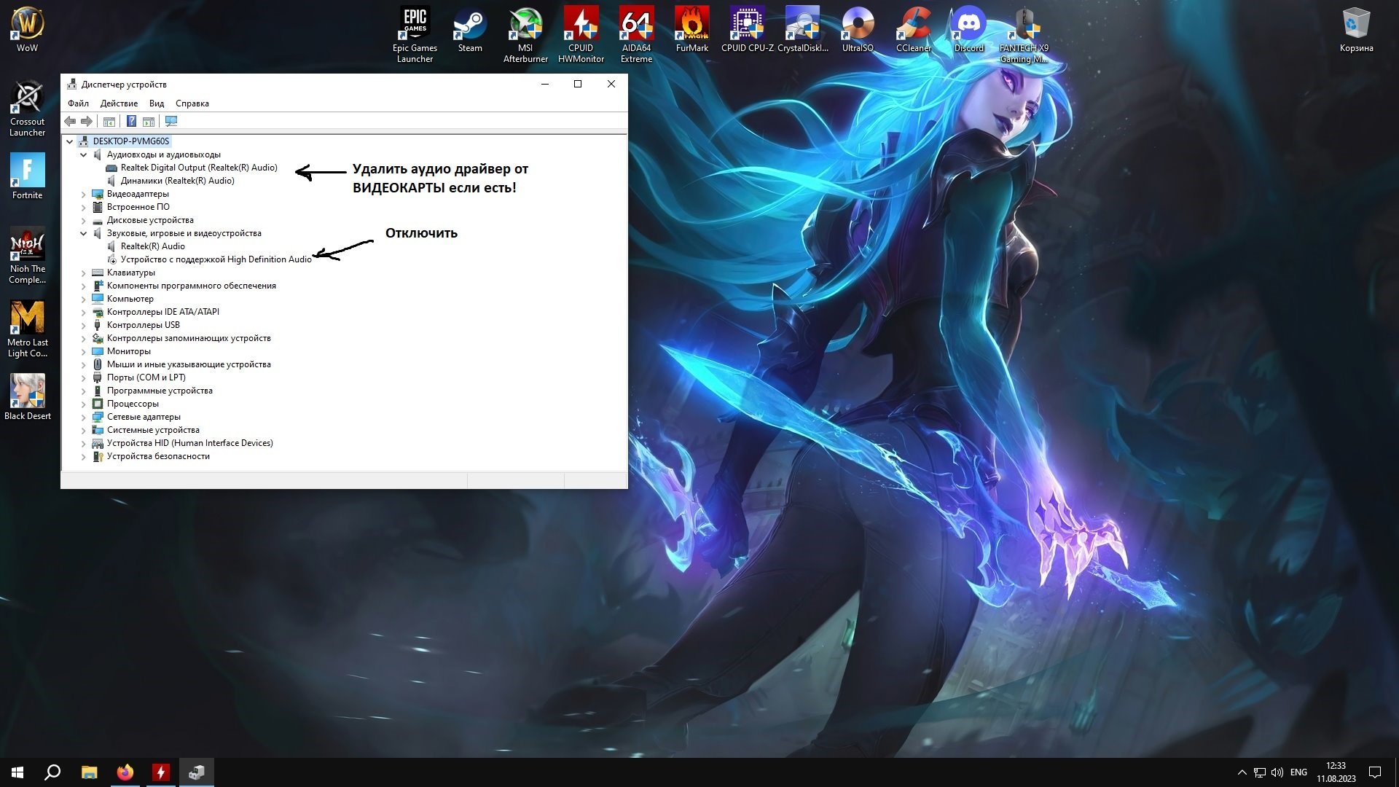Open the Steam desktop icon

click(470, 29)
